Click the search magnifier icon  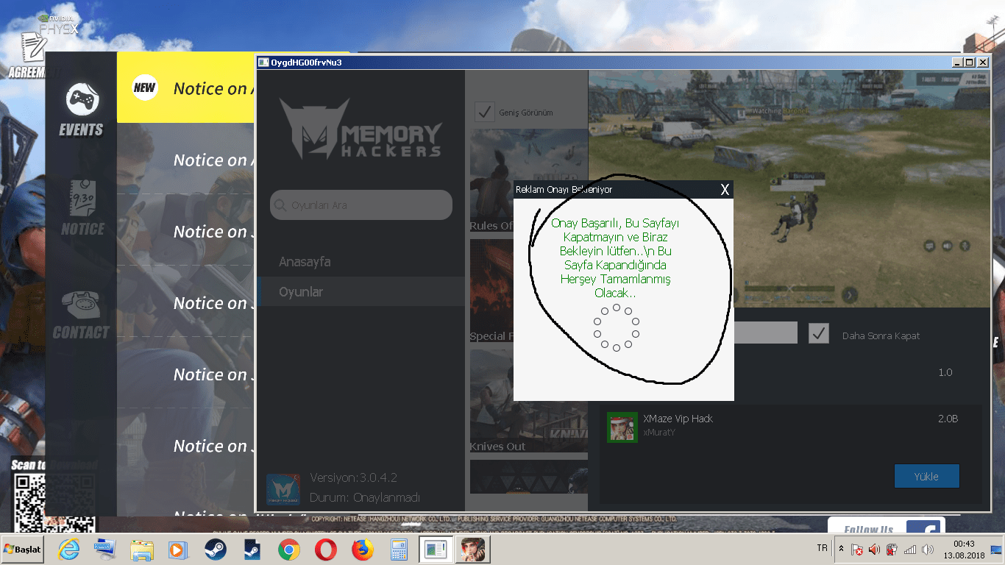[280, 205]
